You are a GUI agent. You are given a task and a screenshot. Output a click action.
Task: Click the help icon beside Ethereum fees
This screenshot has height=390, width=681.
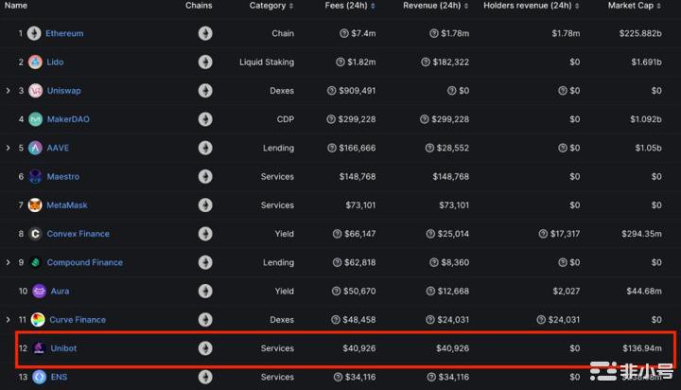point(343,34)
